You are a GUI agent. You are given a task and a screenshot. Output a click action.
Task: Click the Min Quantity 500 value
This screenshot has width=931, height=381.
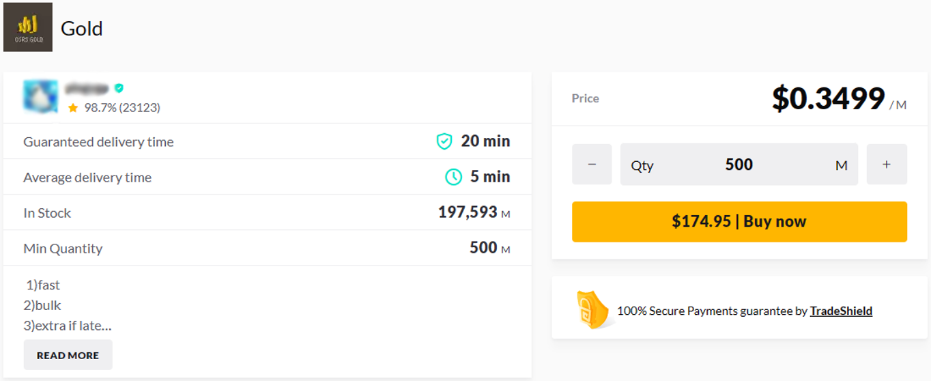pyautogui.click(x=483, y=248)
